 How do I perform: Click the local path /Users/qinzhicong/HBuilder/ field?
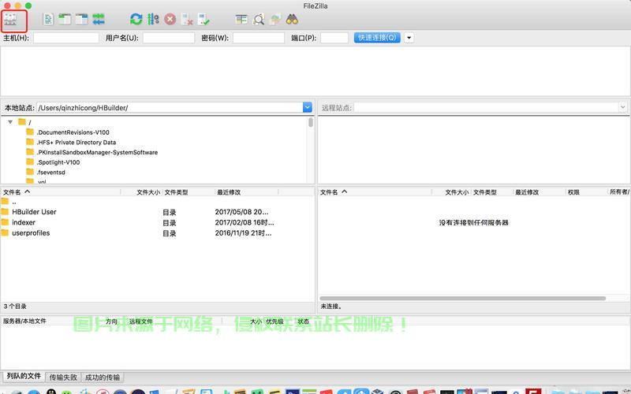click(x=170, y=107)
